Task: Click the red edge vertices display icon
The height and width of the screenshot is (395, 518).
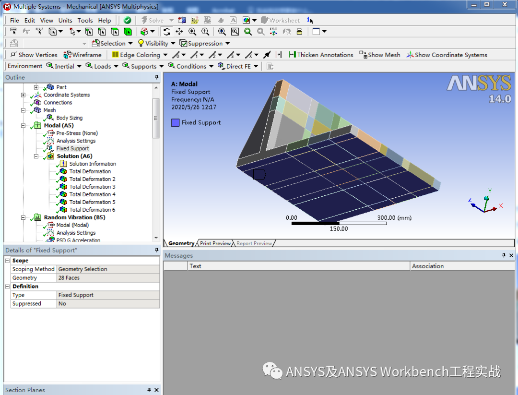Action: (279, 55)
